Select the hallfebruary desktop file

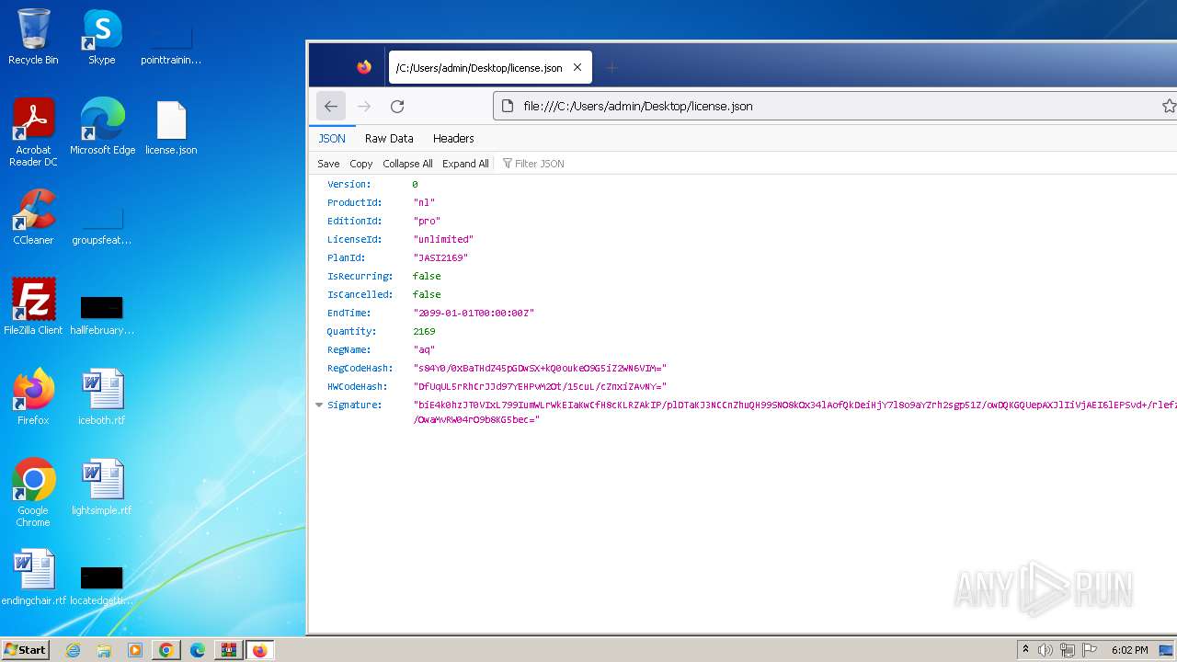point(102,314)
